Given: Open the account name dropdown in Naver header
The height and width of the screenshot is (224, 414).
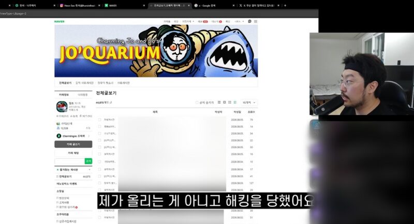Looking at the screenshot, I should click(x=239, y=22).
